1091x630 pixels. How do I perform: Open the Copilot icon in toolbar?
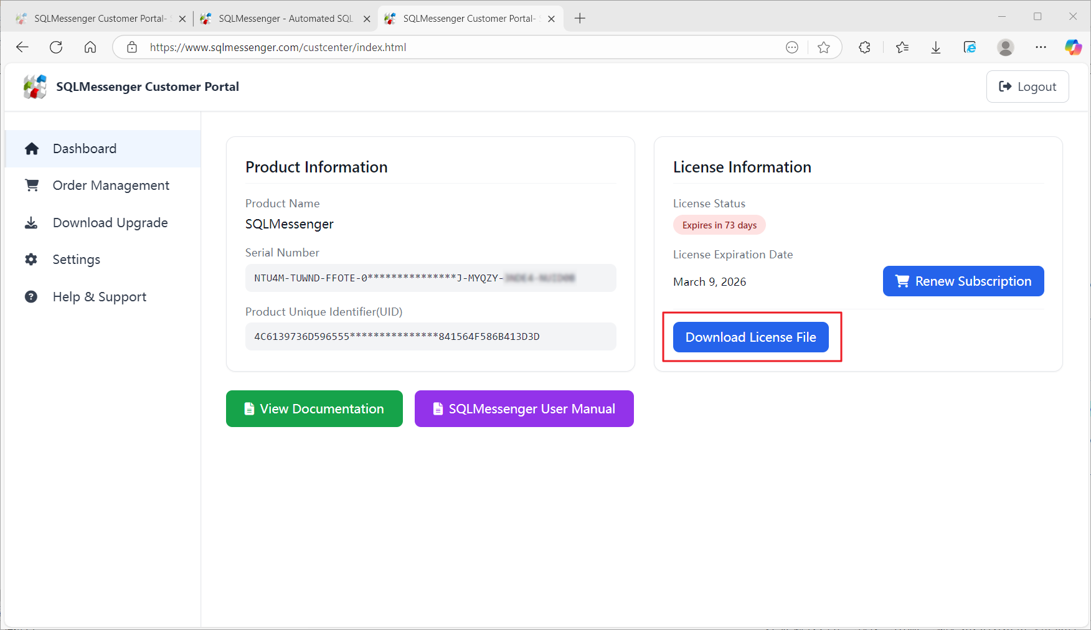point(1073,47)
